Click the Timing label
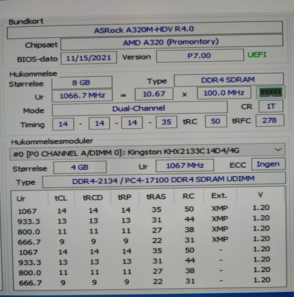The height and width of the screenshot is (297, 294). click(x=32, y=125)
